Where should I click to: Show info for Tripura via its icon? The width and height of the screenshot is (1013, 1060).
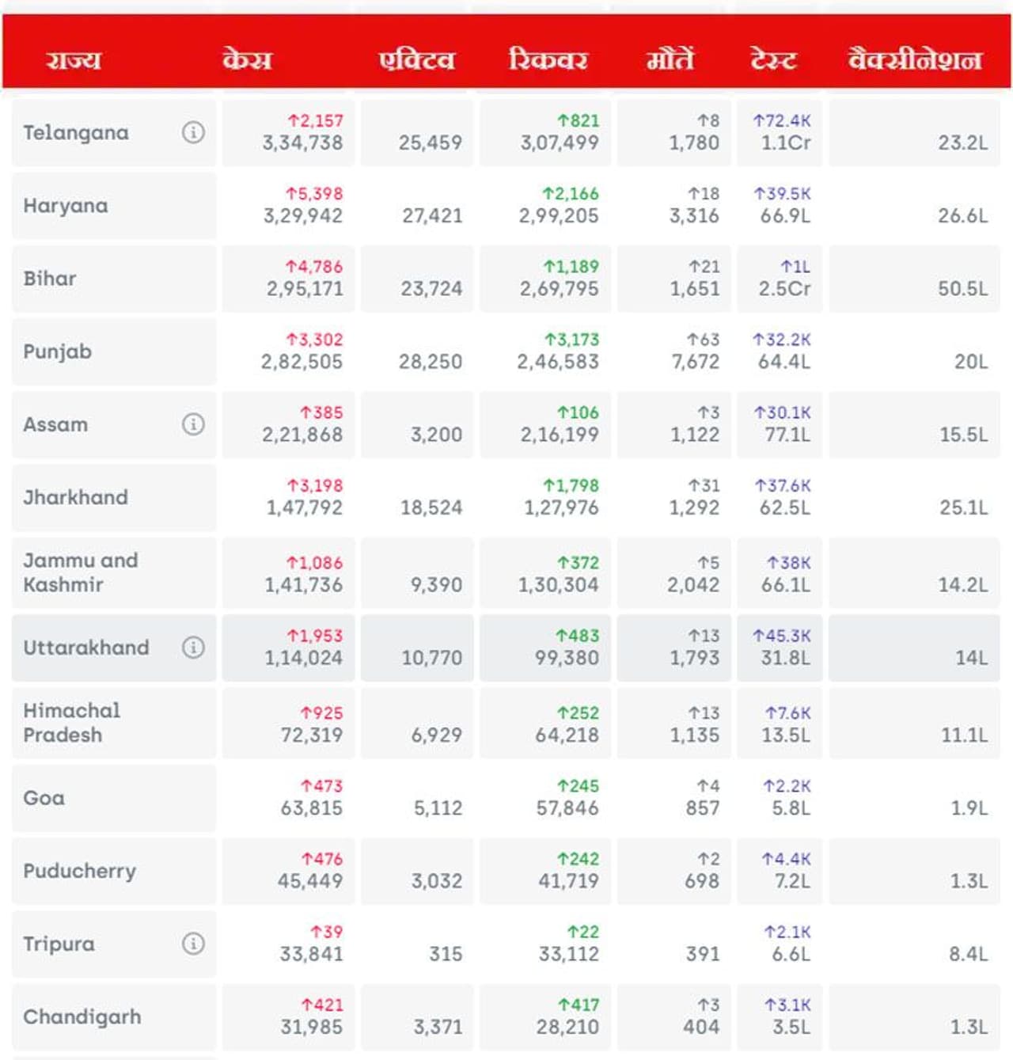pos(193,944)
